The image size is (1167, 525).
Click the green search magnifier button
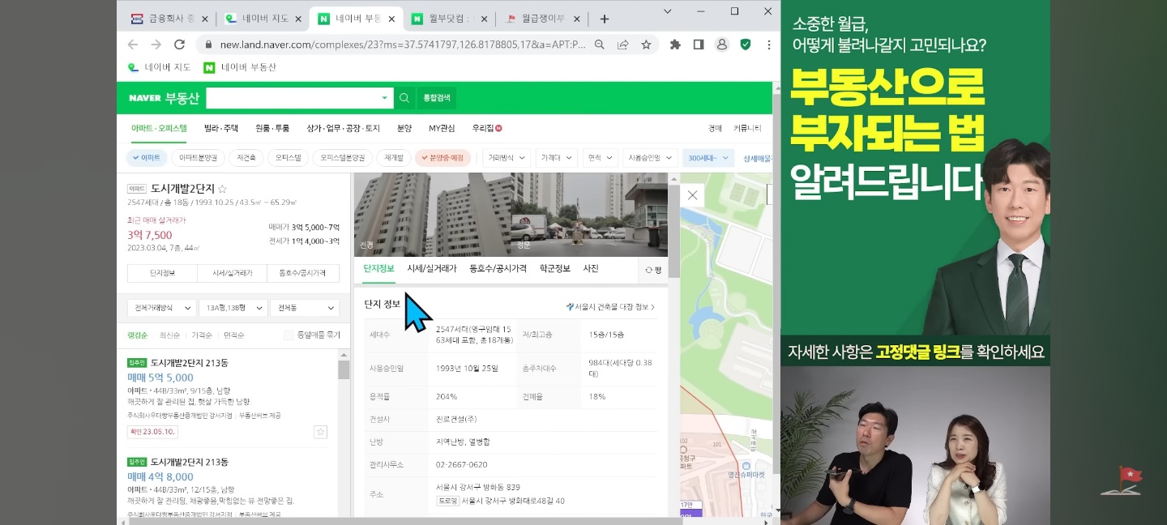point(404,98)
